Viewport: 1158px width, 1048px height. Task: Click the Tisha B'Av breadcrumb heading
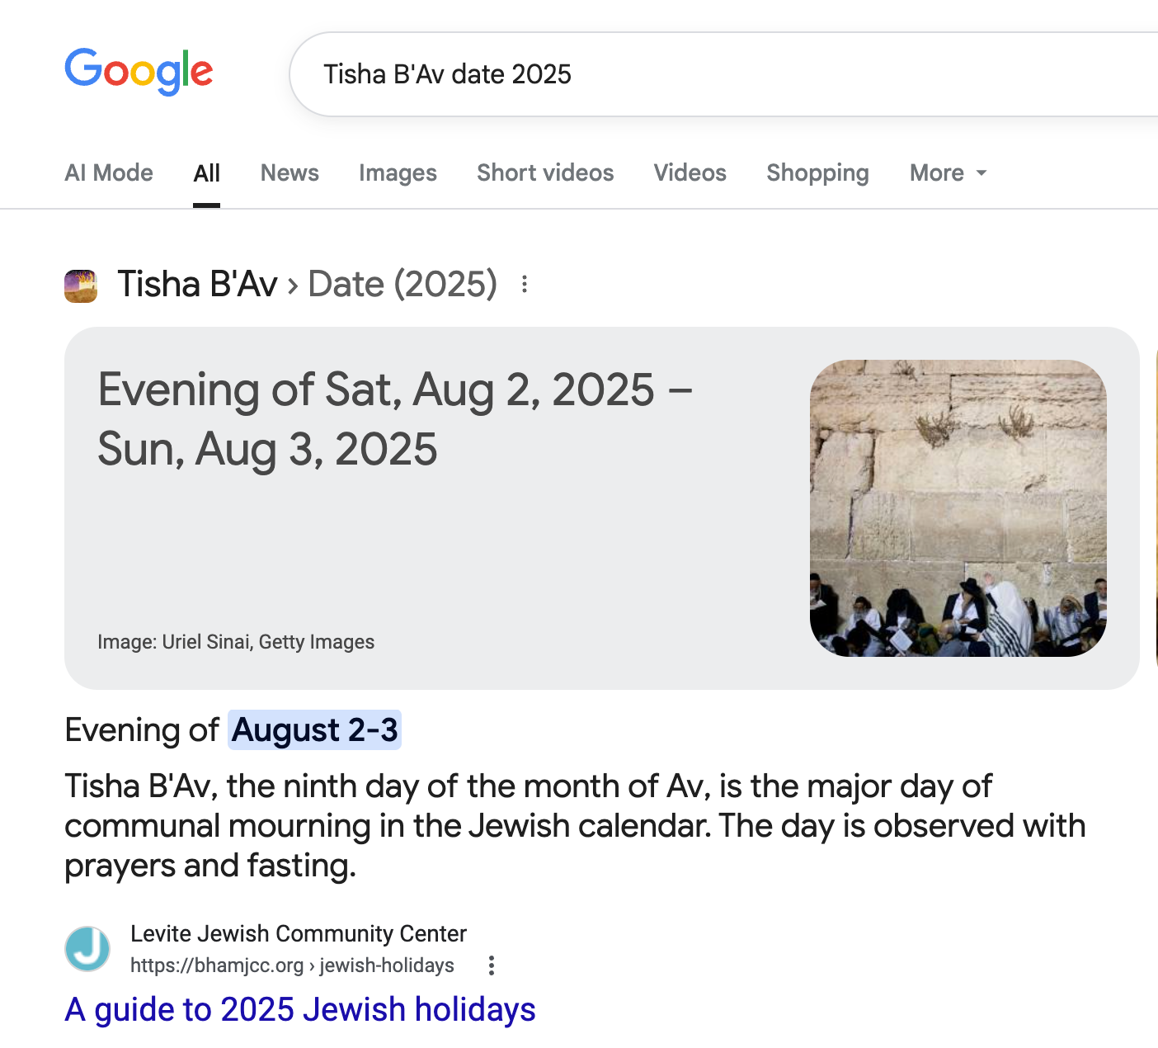click(x=197, y=285)
